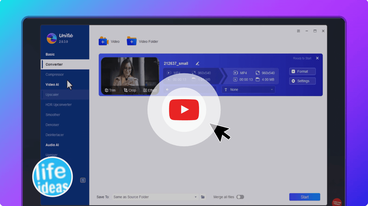Expand the subtitle dropdown showing None
The width and height of the screenshot is (368, 206).
[248, 89]
